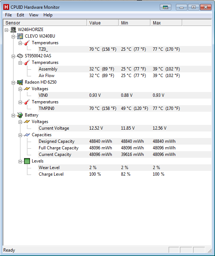Image resolution: width=215 pixels, height=256 pixels.
Task: Open the View menu
Action: click(34, 15)
